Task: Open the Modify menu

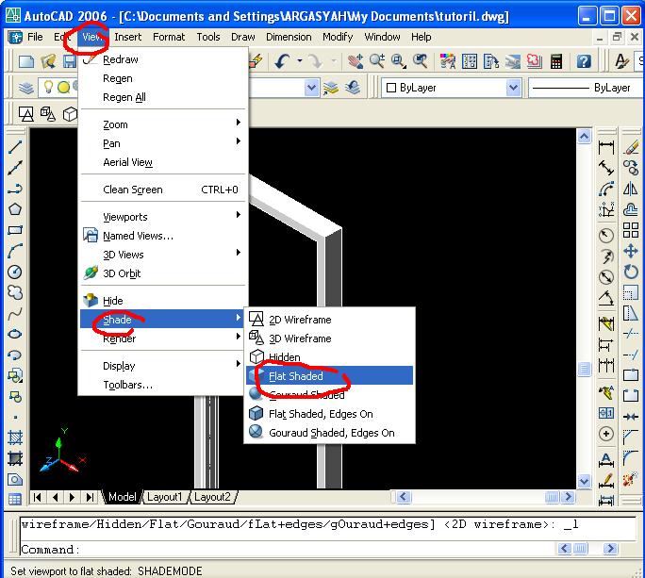Action: 338,37
